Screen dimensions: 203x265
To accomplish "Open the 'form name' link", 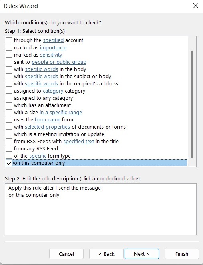I will click(48, 119).
